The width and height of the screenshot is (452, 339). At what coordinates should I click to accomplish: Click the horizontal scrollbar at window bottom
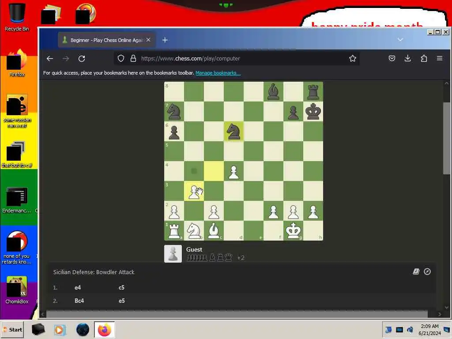(237, 314)
